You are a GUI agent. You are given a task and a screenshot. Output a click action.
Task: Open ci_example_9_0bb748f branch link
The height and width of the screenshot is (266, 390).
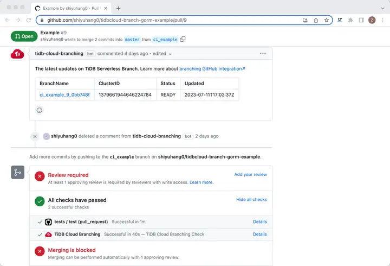coord(64,95)
